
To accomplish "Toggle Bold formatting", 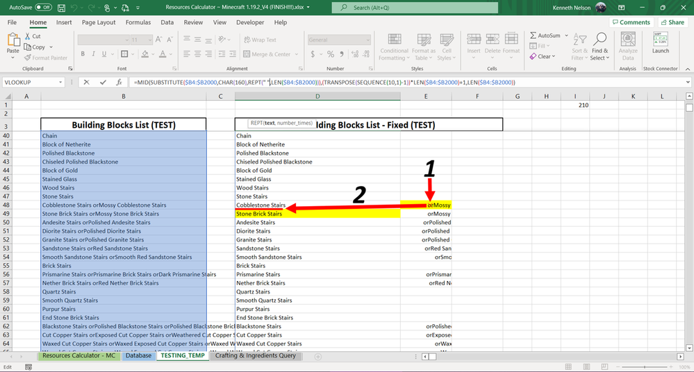I will pos(83,54).
